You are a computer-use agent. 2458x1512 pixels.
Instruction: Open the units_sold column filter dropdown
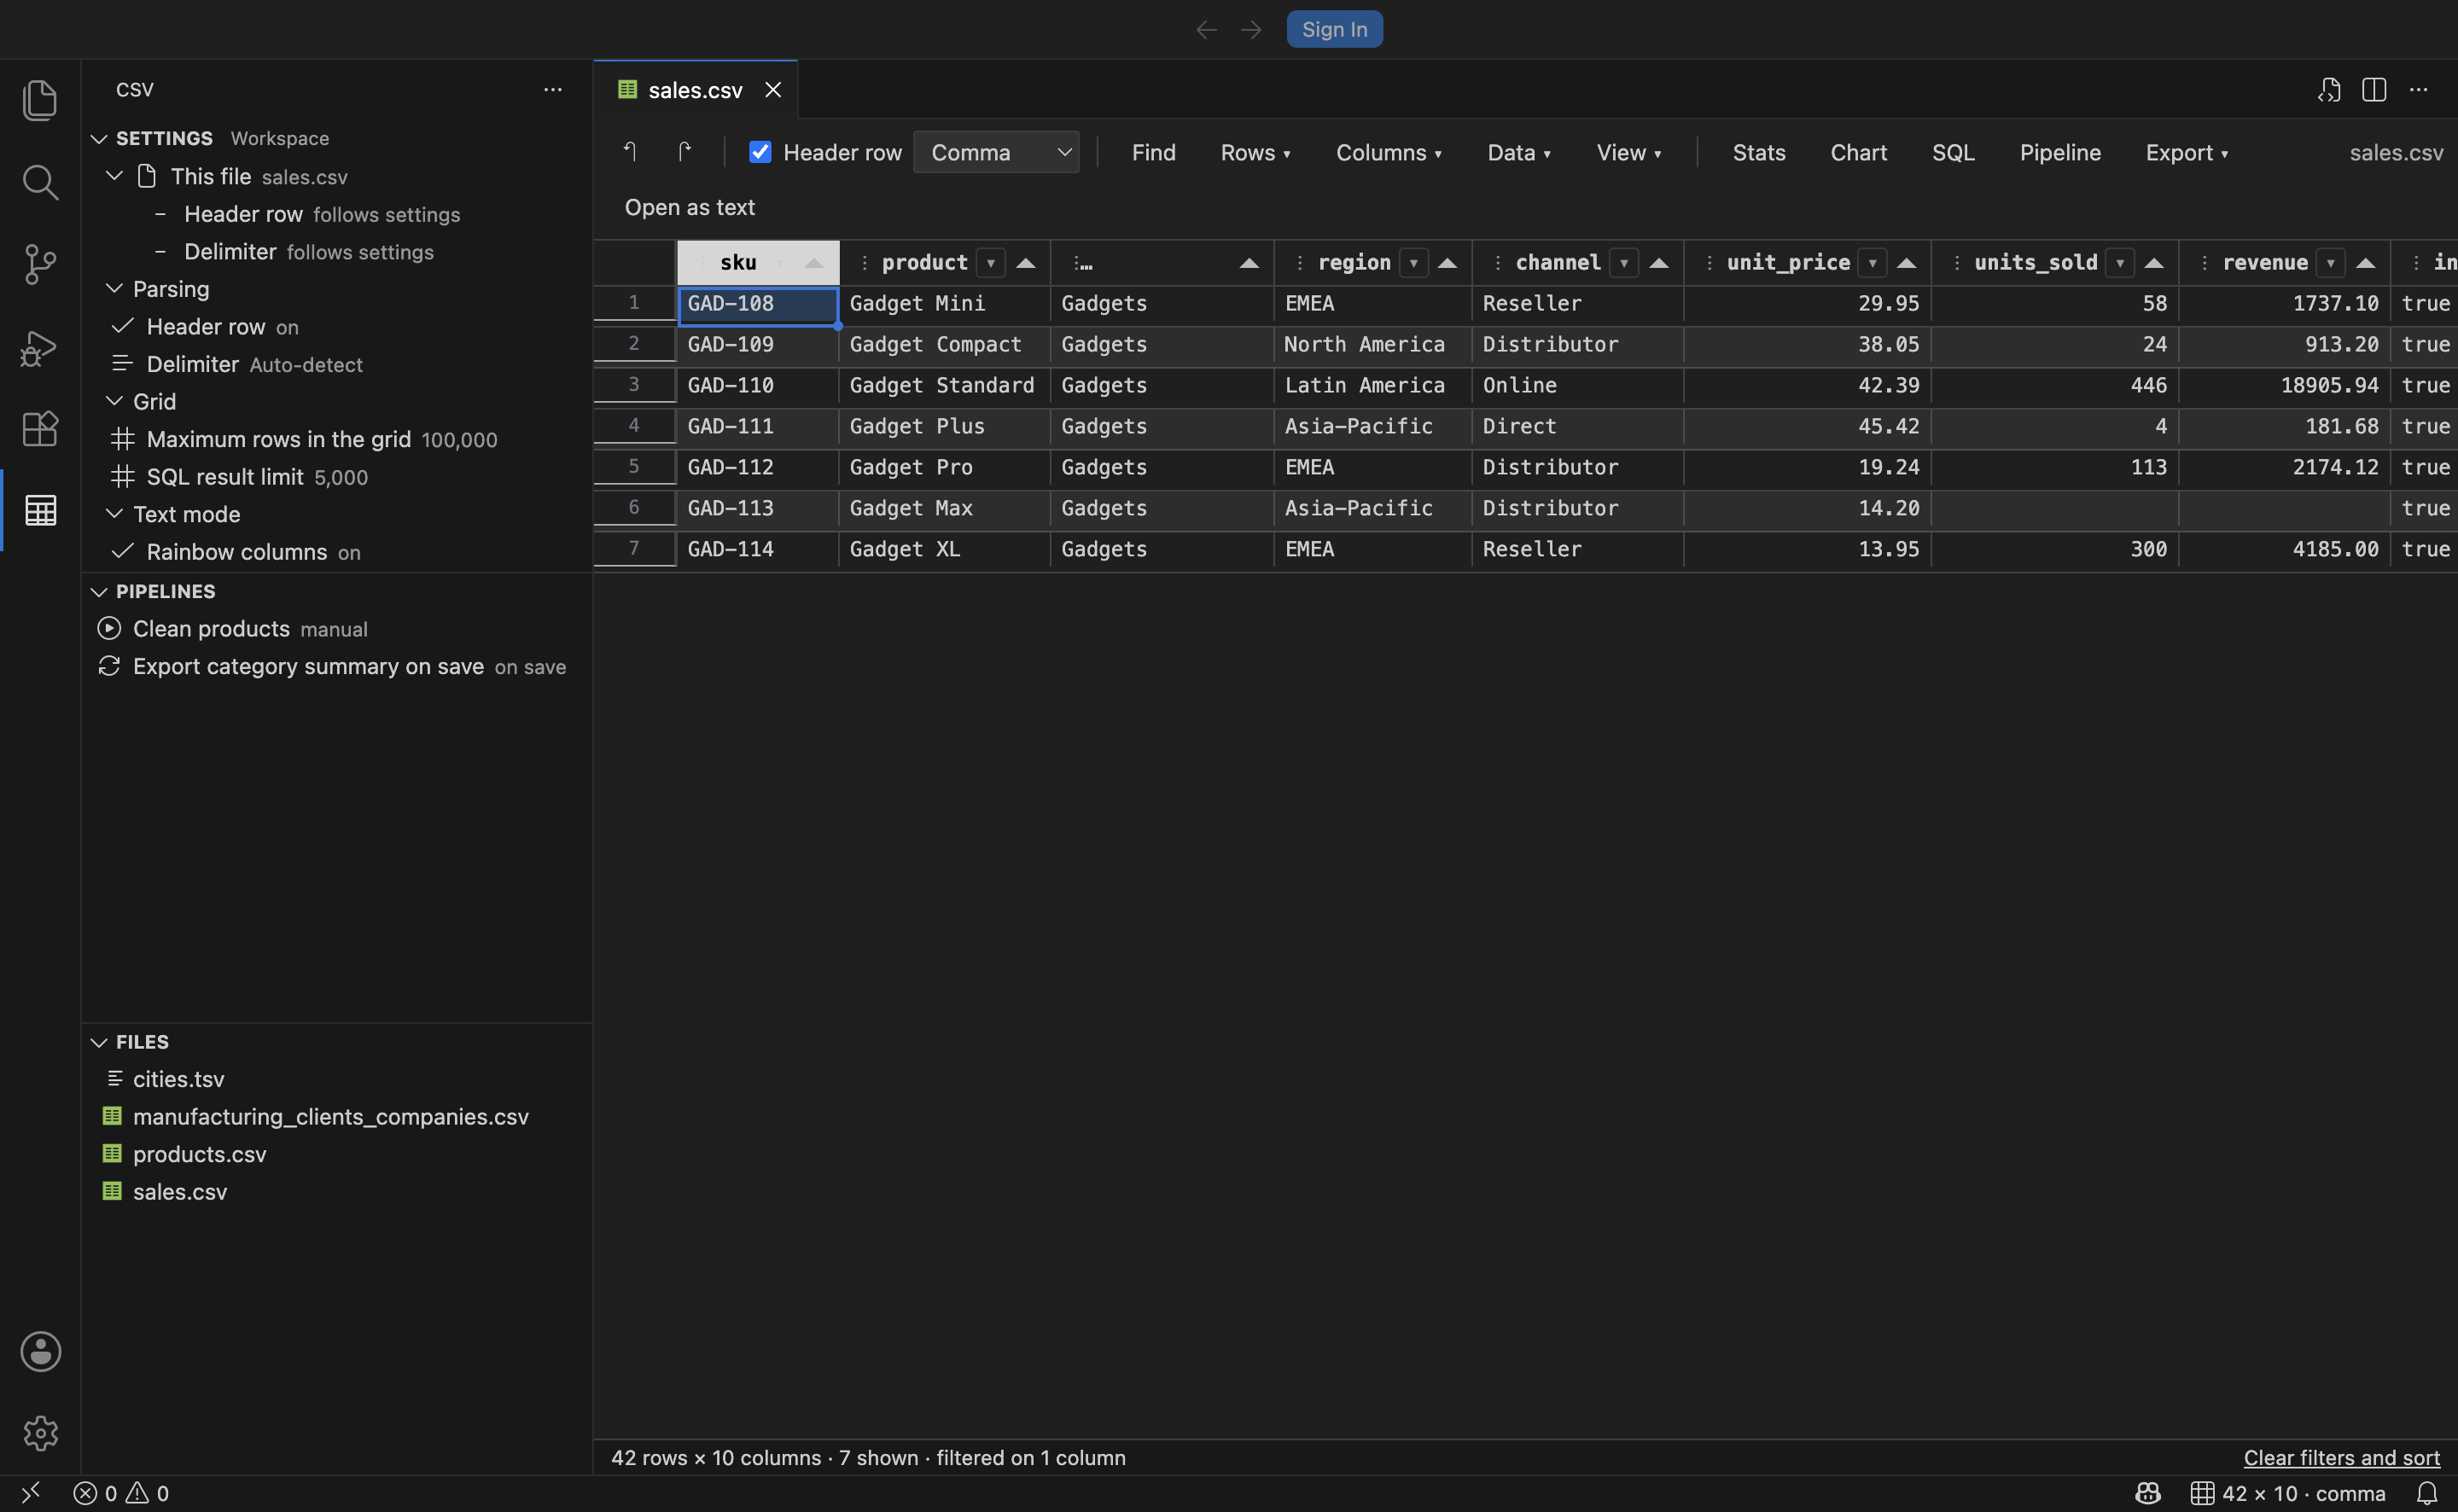coord(2120,263)
